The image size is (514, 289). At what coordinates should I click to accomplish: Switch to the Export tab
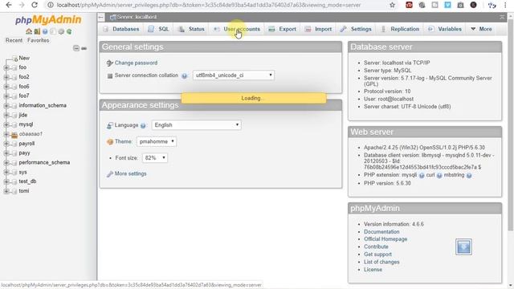[x=282, y=29]
